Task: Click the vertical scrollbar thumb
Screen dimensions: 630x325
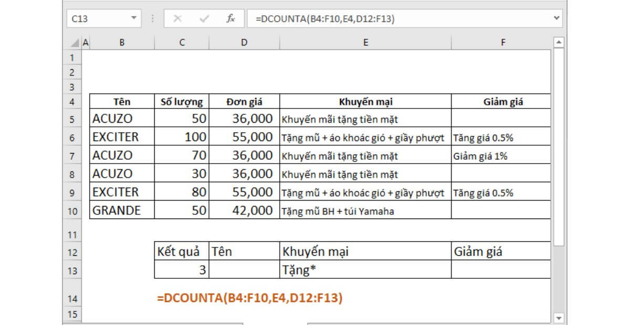Action: click(x=559, y=147)
